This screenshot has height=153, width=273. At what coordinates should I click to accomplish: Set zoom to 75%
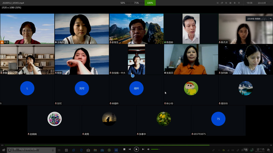136,3
